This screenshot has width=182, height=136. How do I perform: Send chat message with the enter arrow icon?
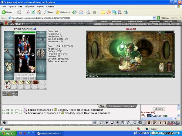coord(95,123)
